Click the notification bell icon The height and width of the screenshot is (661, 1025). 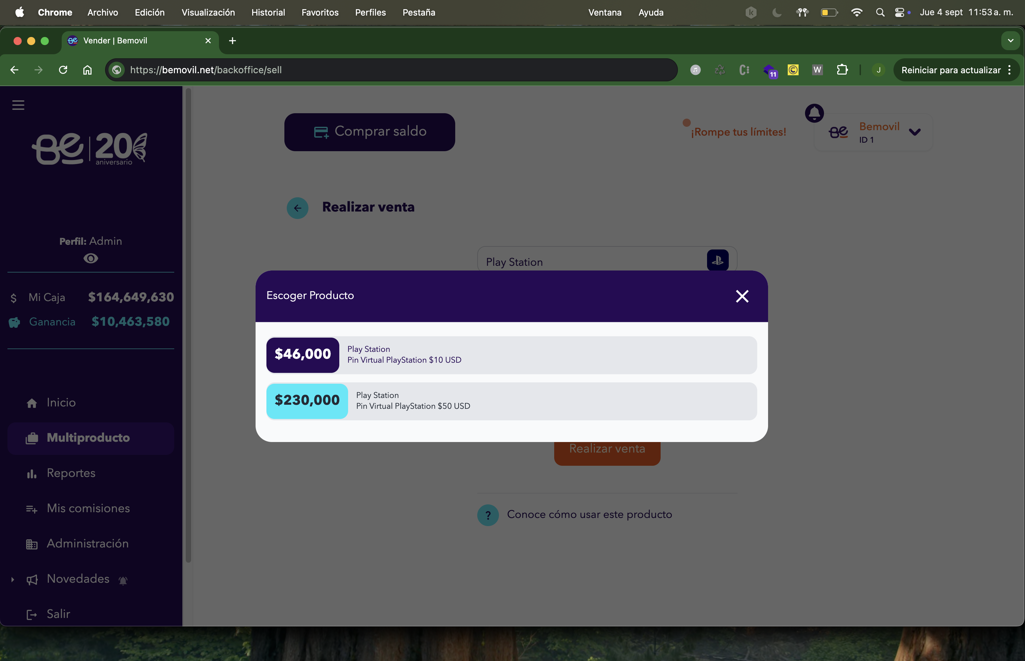tap(814, 113)
